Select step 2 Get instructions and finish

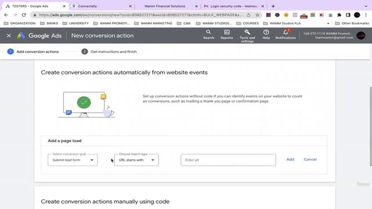[109, 52]
